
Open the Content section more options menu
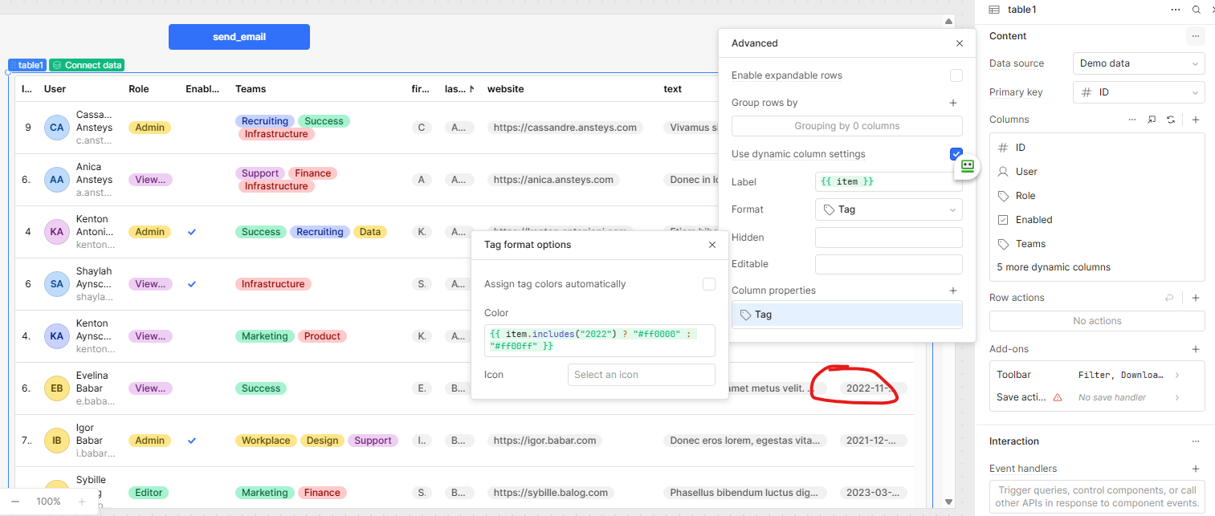[x=1195, y=36]
